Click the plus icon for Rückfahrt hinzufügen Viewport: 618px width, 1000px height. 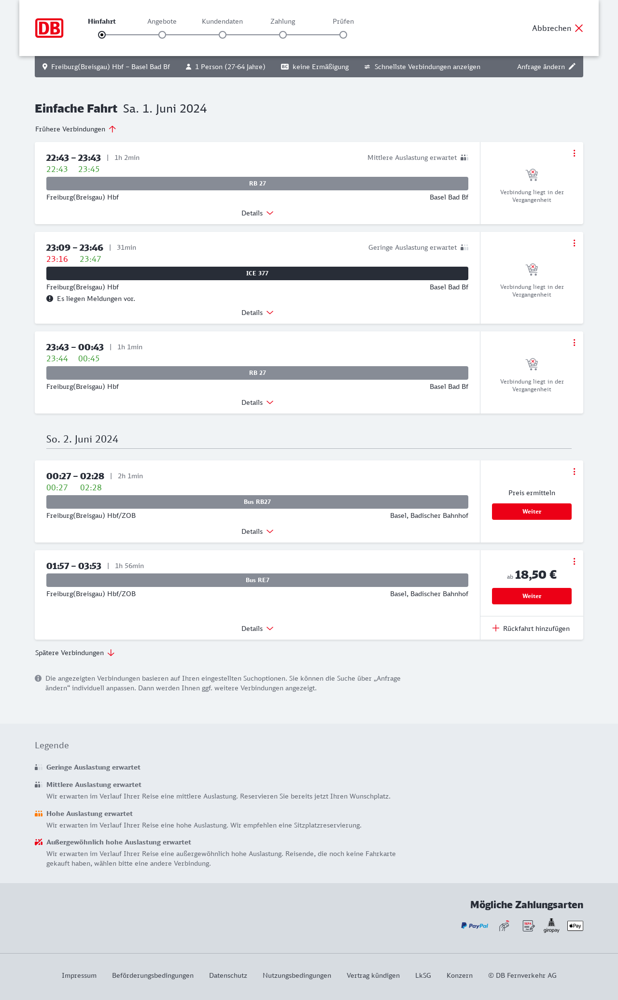click(x=496, y=628)
